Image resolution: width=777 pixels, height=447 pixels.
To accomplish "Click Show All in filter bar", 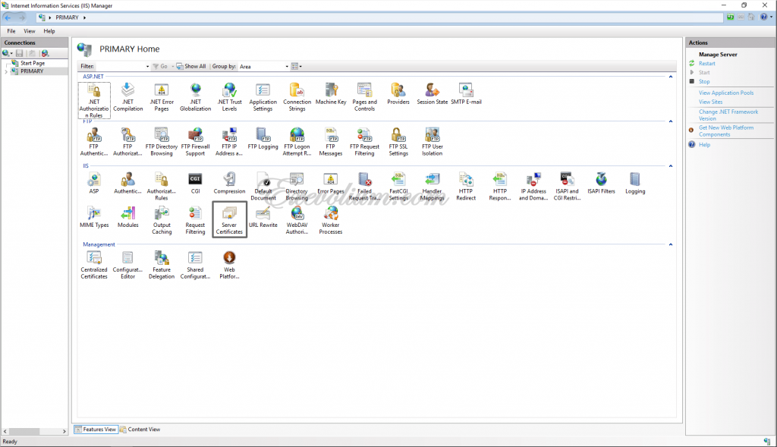I will [191, 67].
